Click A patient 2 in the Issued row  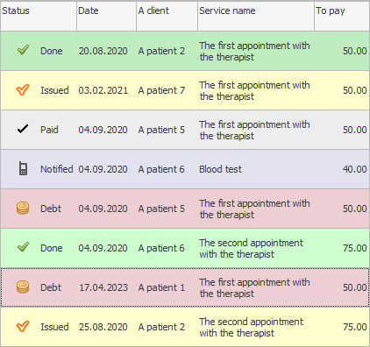(x=161, y=327)
